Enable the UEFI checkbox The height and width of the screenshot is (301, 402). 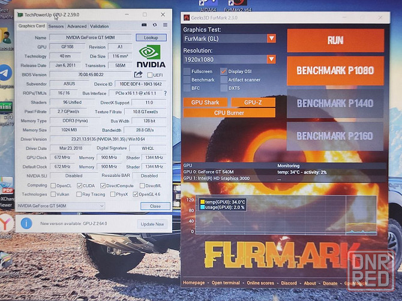click(x=150, y=75)
